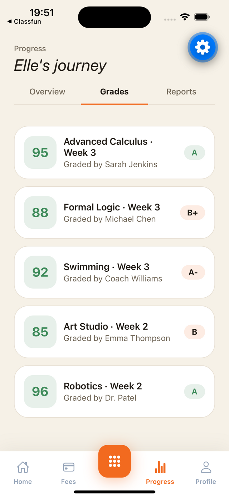Tap the A badge for Robotics
This screenshot has width=229, height=498.
194,391
